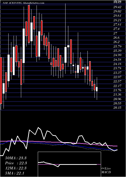The image size is (126, 177).
Task: Click the 27.81 price axis label
Action: [117, 25]
